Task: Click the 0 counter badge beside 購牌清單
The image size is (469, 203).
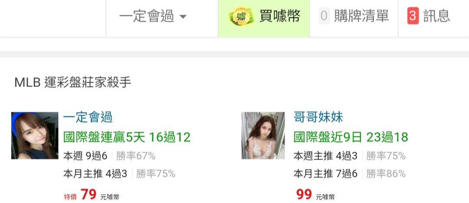Action: 324,16
